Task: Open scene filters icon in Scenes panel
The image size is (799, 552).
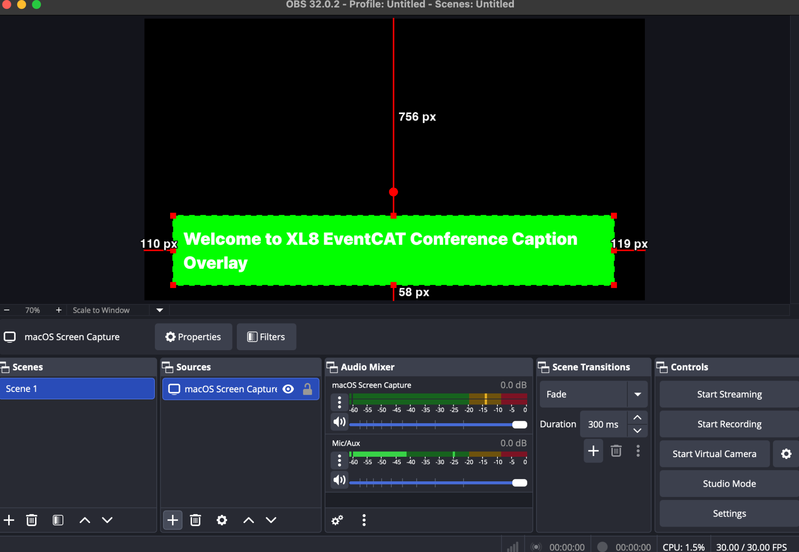Action: pos(58,520)
